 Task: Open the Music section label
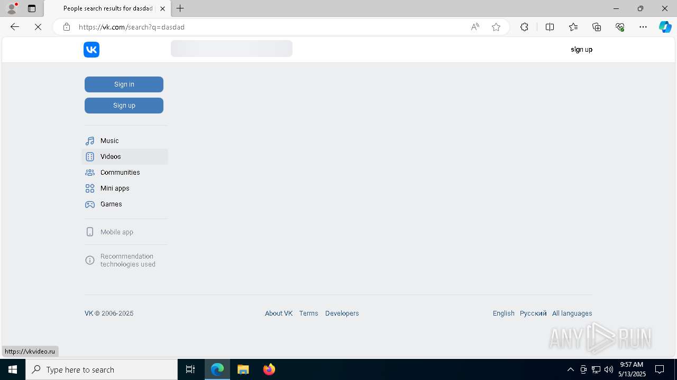point(109,141)
